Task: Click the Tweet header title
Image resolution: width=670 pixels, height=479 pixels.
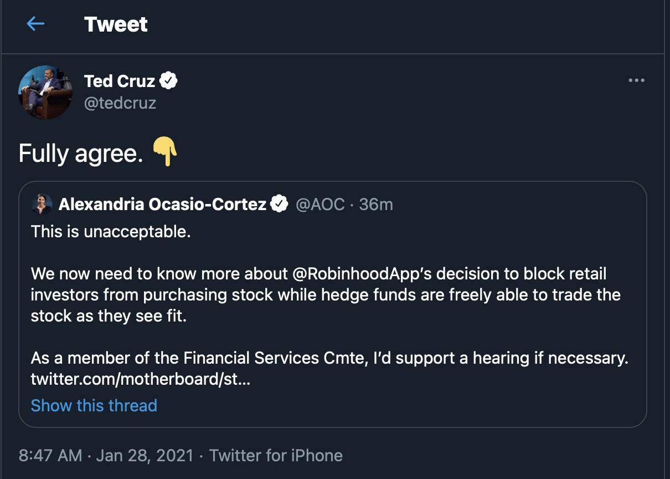Action: (x=116, y=24)
